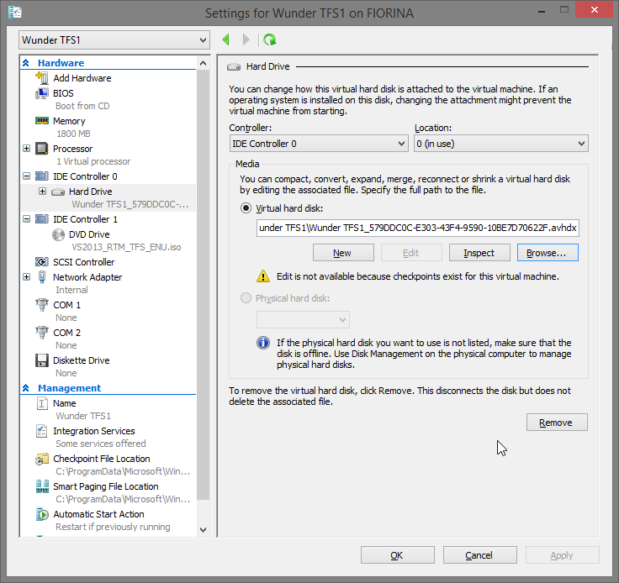Open Automatic Start Action settings
This screenshot has width=619, height=583.
98,514
